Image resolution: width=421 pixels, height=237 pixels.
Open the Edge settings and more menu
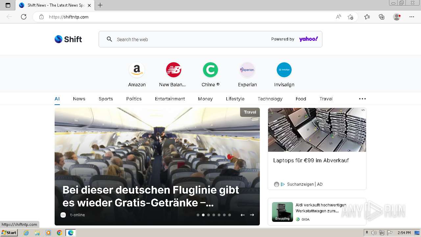[x=412, y=17]
